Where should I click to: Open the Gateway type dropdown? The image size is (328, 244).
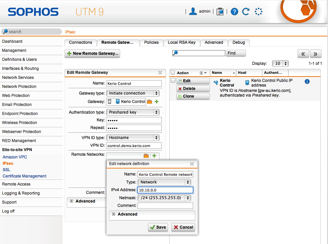coord(133,93)
